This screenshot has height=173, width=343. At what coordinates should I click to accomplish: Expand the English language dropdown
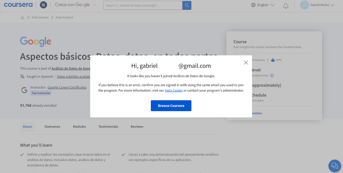point(272,5)
